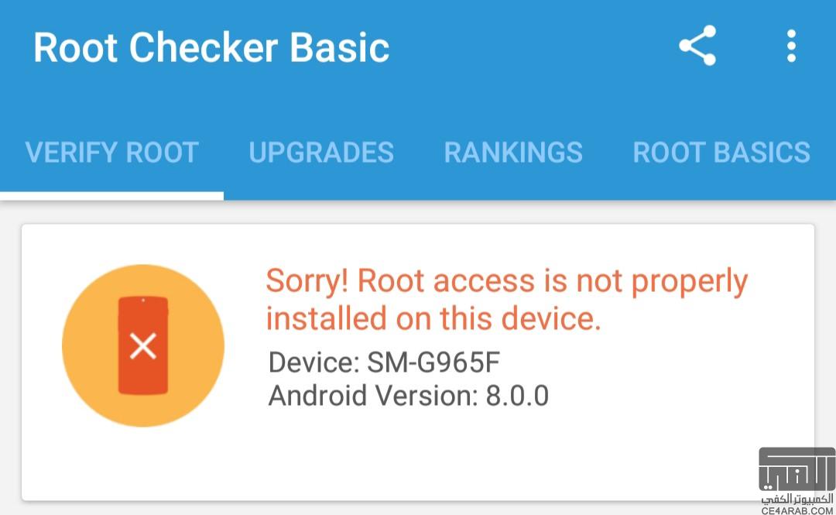The image size is (836, 515).
Task: Tap the Arabic caption in the watermark
Action: click(797, 499)
